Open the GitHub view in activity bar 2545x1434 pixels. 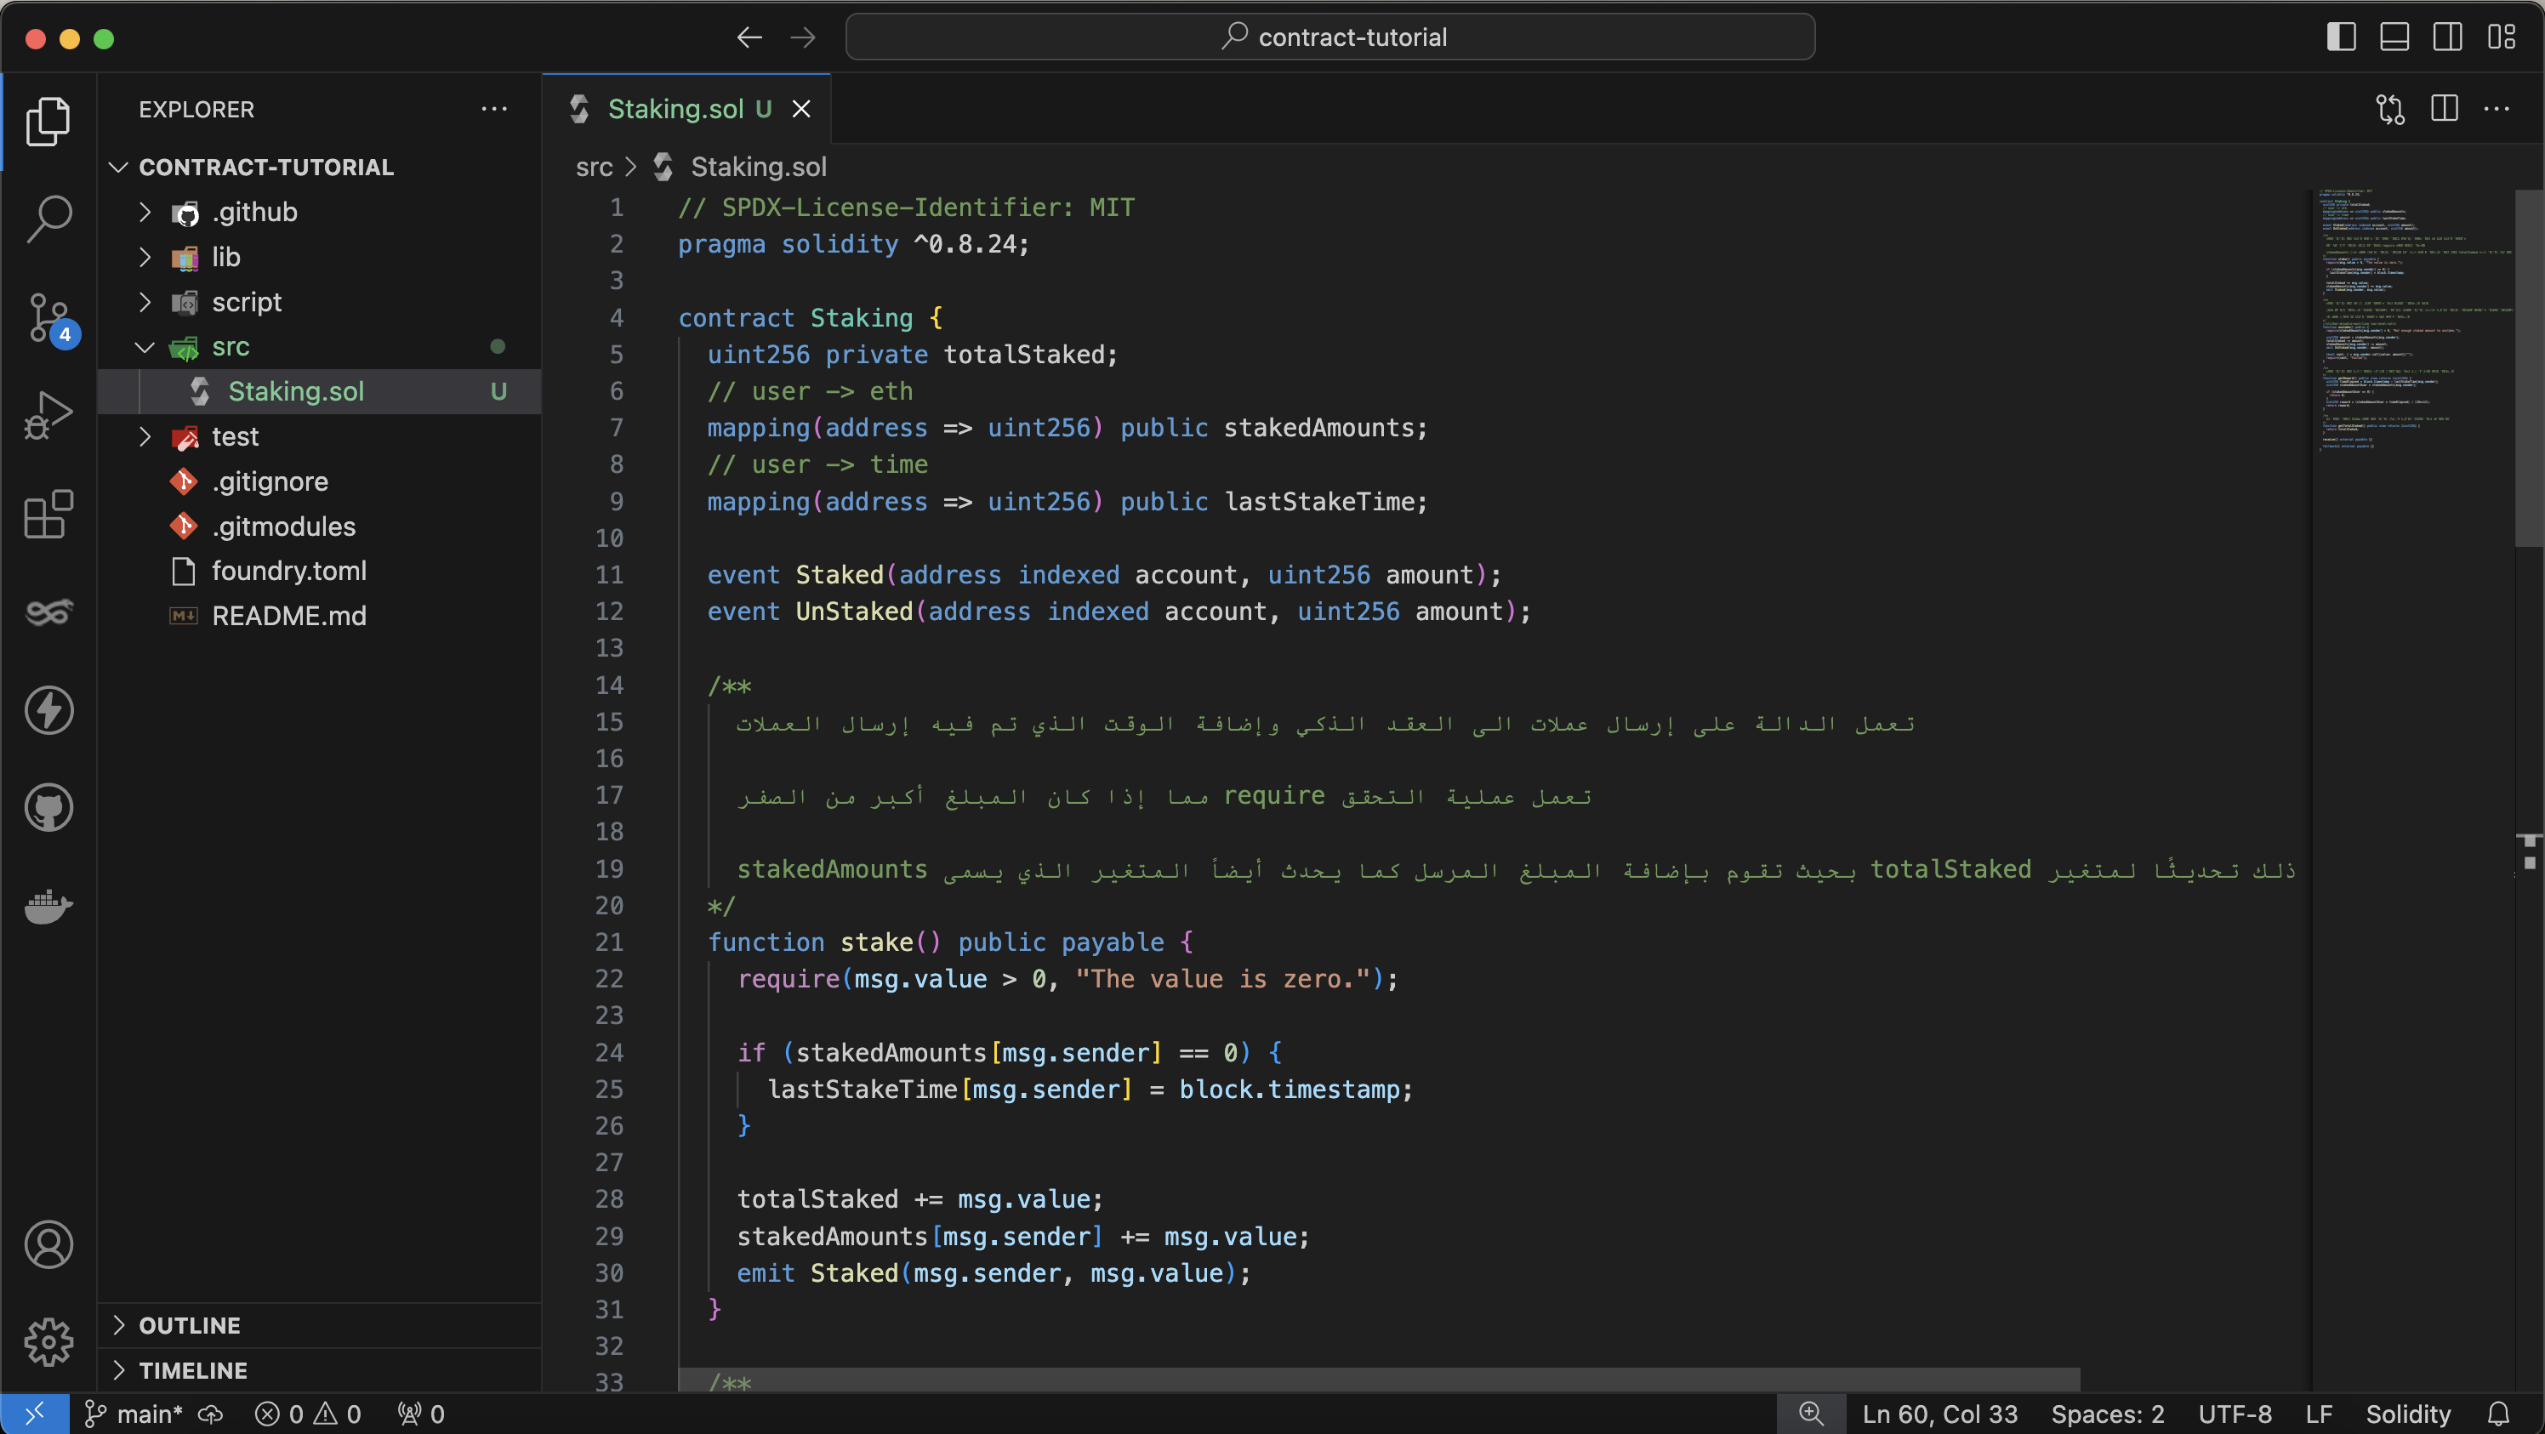pos(48,807)
